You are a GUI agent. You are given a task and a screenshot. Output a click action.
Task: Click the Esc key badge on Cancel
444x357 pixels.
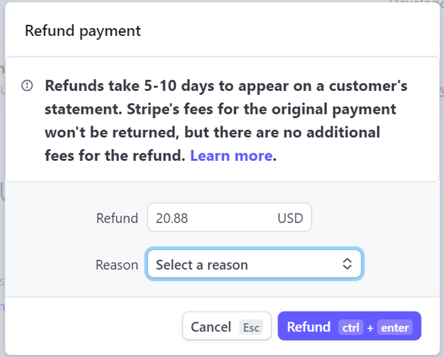click(x=251, y=327)
